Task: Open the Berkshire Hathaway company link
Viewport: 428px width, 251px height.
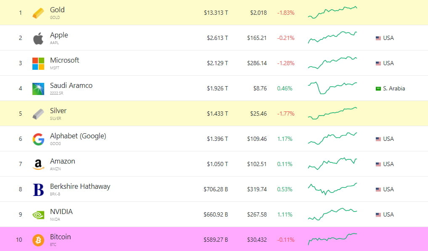Action: [80, 186]
